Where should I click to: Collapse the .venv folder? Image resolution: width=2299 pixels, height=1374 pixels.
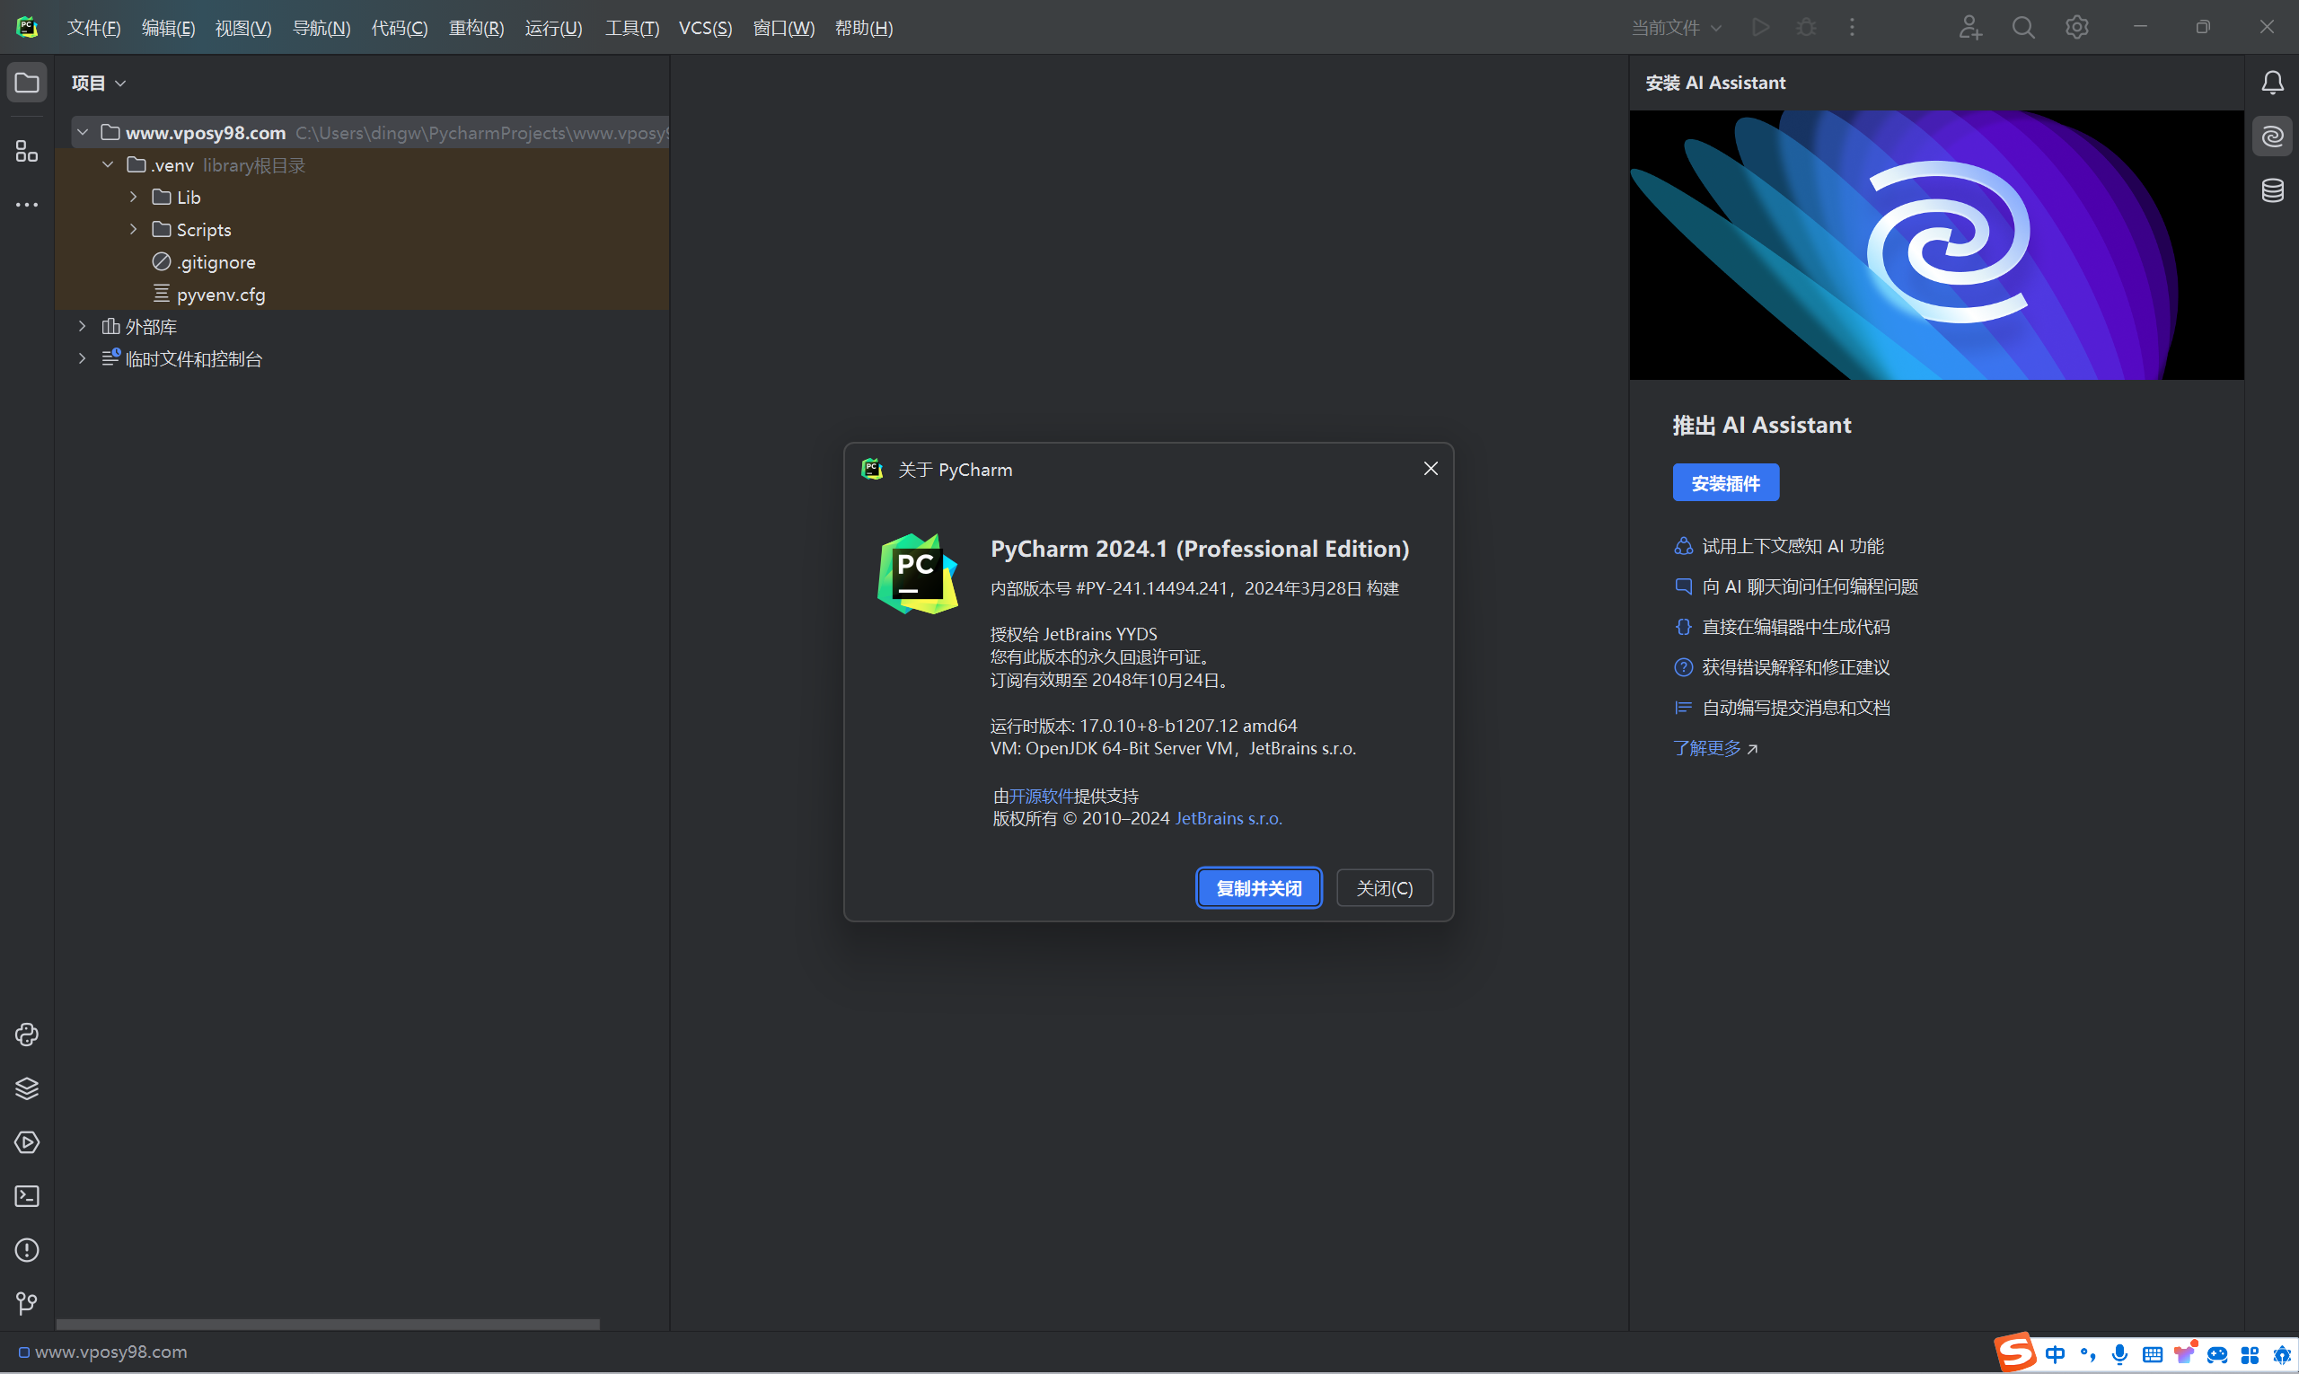[x=109, y=165]
